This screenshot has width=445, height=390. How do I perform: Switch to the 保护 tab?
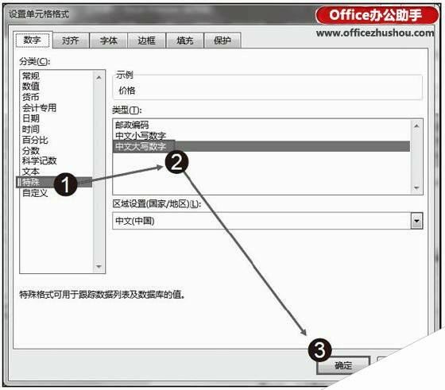tap(222, 41)
